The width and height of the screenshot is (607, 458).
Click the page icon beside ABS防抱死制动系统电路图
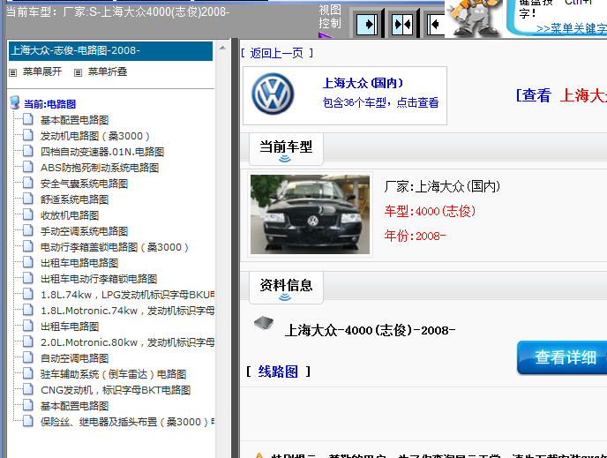[28, 167]
